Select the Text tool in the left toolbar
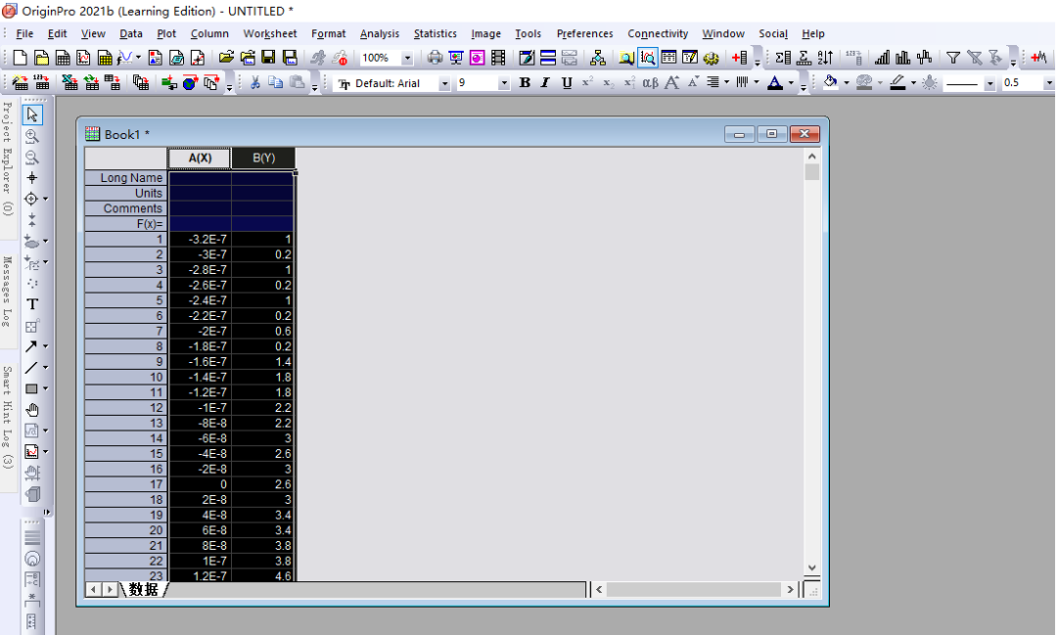Image resolution: width=1057 pixels, height=635 pixels. (x=32, y=304)
